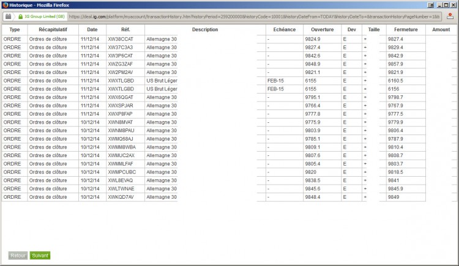This screenshot has height=266, width=459.
Task: Click the Taille column header
Action: pyautogui.click(x=374, y=29)
